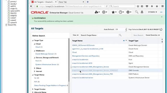
Task: Dismiss the Confirmation banner with X
Action: (162, 17)
